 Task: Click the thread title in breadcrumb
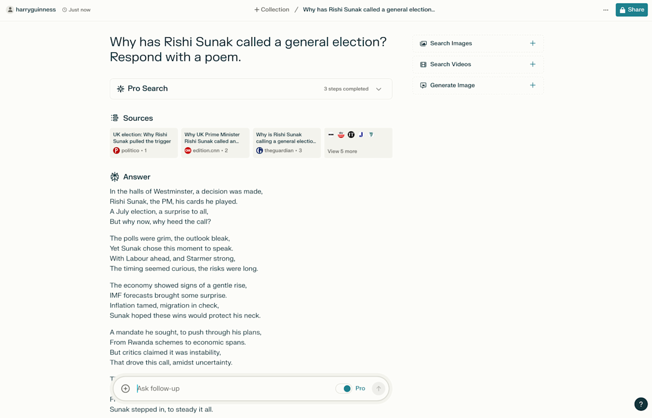[368, 10]
